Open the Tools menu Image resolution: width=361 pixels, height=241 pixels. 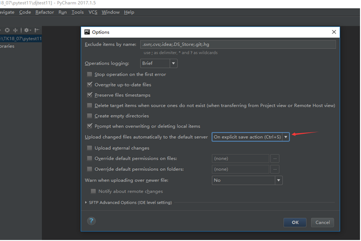pyautogui.click(x=78, y=12)
